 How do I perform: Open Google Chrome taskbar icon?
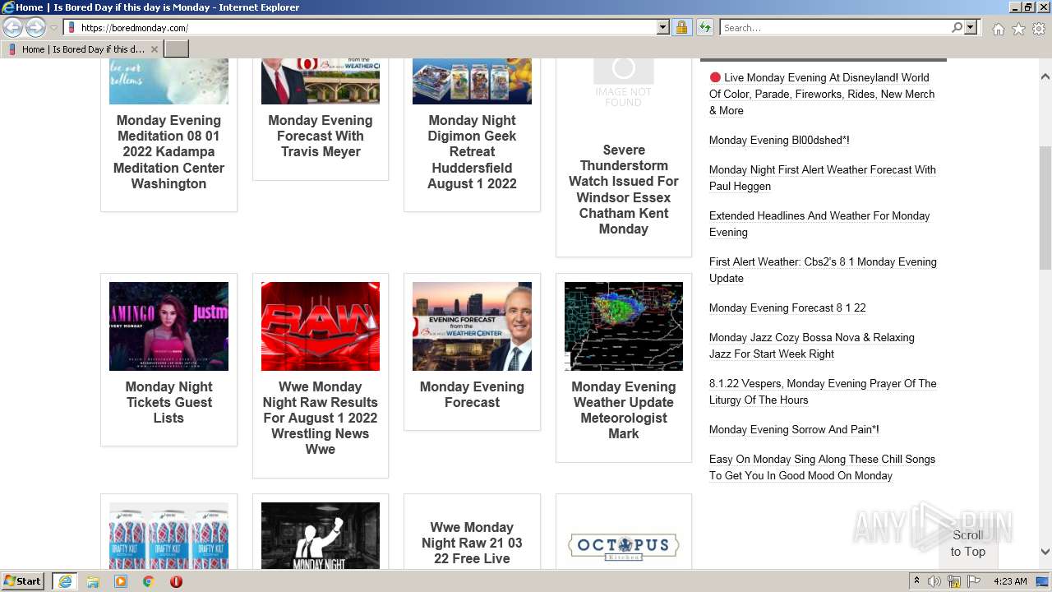149,581
